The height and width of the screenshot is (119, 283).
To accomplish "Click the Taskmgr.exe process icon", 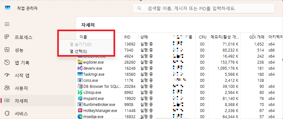I will tap(80, 74).
